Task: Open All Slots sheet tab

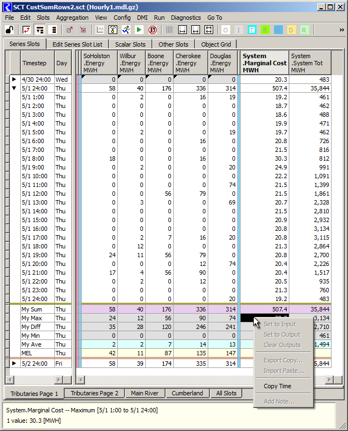Action: point(226,393)
